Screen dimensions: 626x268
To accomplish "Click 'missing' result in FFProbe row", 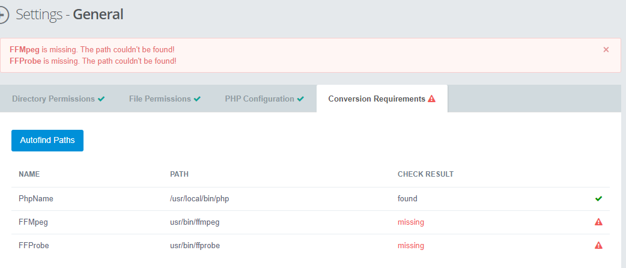I will (x=411, y=246).
